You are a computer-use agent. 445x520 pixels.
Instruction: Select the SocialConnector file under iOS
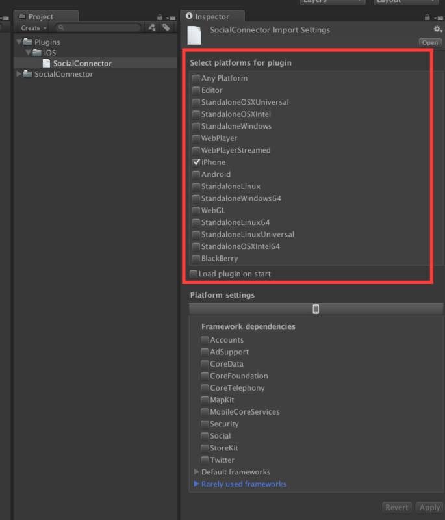[x=95, y=63]
